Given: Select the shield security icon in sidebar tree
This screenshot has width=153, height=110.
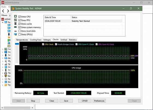Looking at the screenshot, I should [x=6, y=76].
